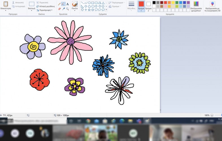Select the Magnifier tool
222x141 pixels.
[x=68, y=9]
